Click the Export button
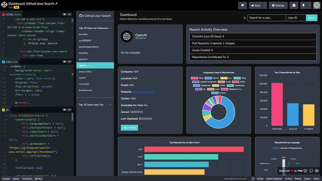 pyautogui.click(x=307, y=179)
